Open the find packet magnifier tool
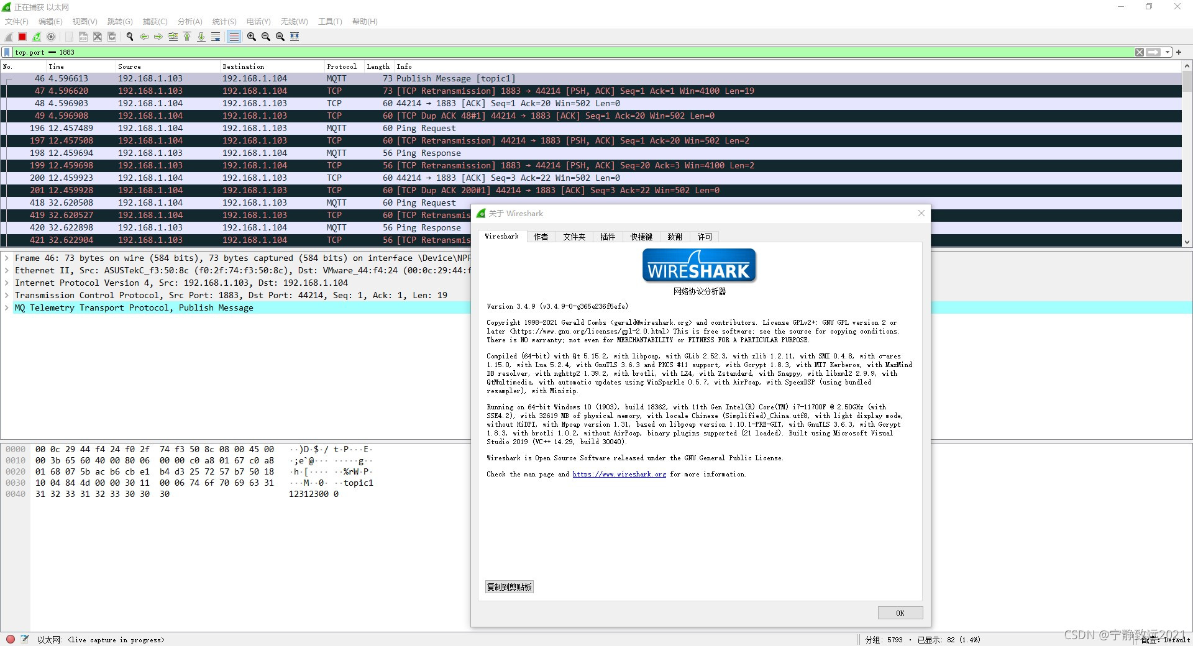1193x646 pixels. point(129,37)
